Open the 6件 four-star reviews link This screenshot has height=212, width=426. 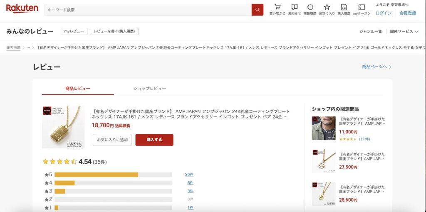[191, 183]
